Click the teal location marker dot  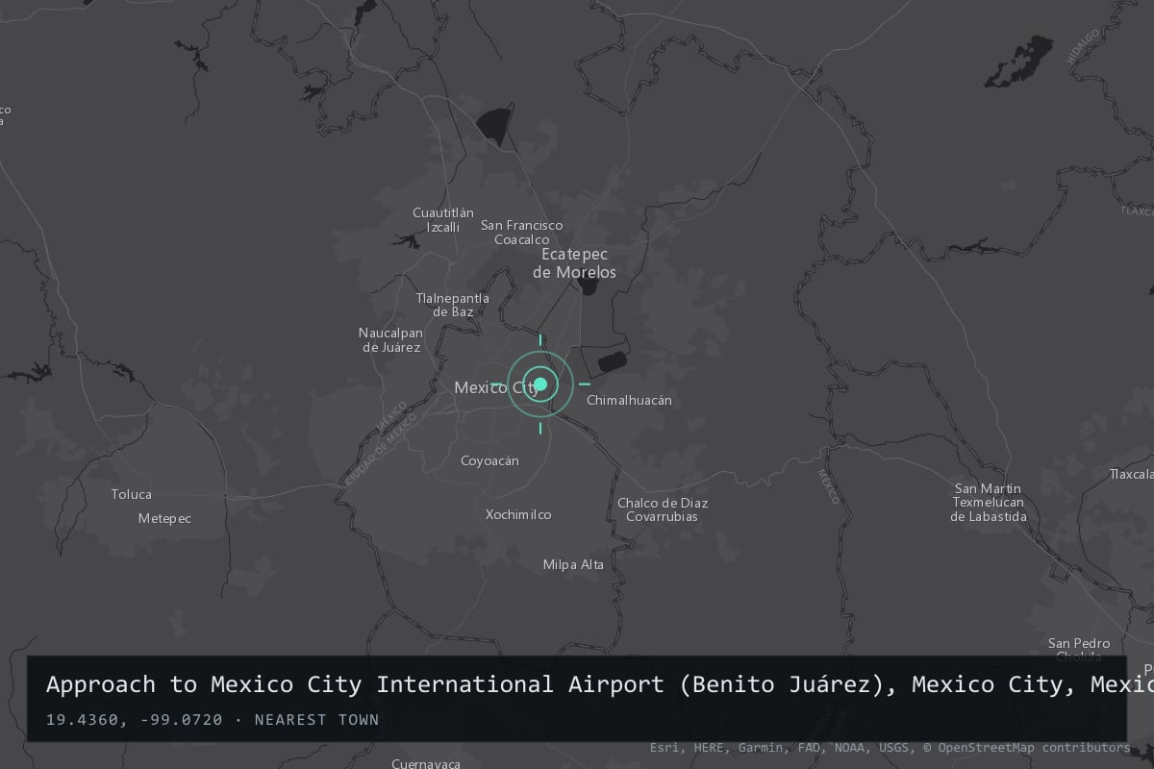pos(540,384)
